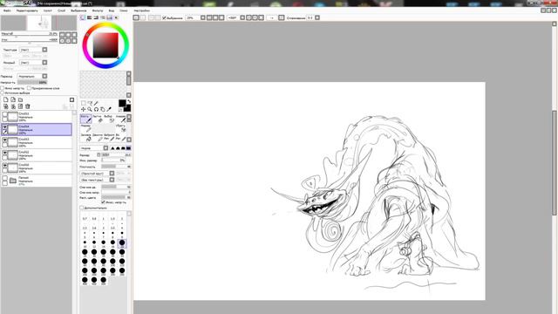558x314 pixels.
Task: Uncheck Фикс. непр-ть in brush settings
Action: tap(104, 202)
